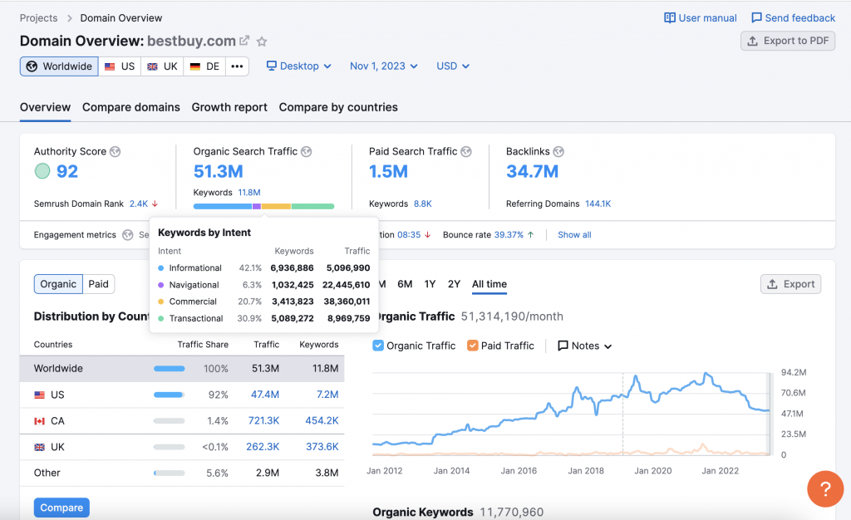
Task: Select UK database button
Action: click(x=162, y=66)
